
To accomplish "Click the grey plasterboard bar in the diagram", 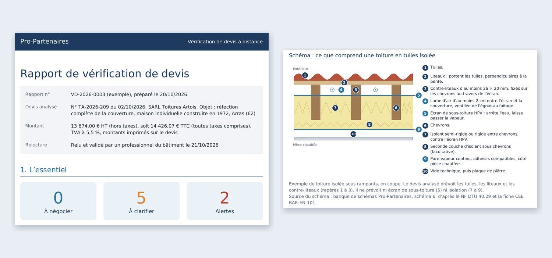I will point(353,139).
